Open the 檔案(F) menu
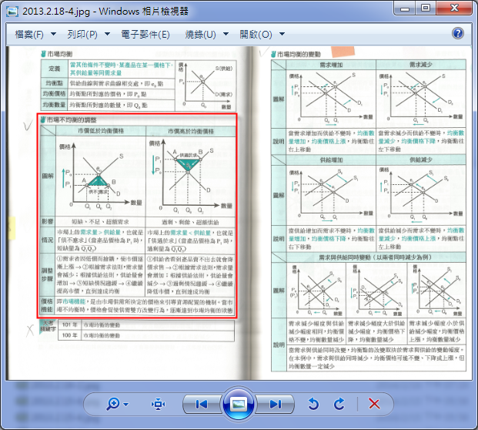The width and height of the screenshot is (478, 430). click(x=29, y=35)
